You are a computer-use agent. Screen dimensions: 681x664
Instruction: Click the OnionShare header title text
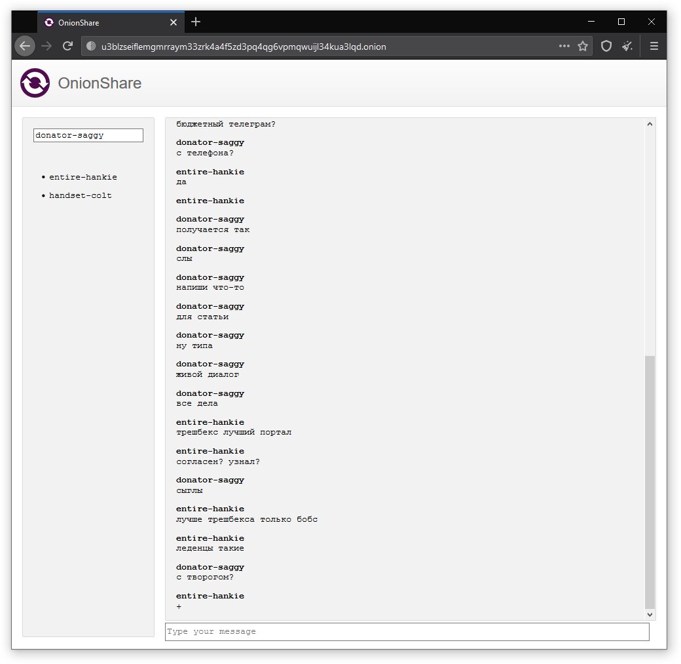tap(100, 83)
